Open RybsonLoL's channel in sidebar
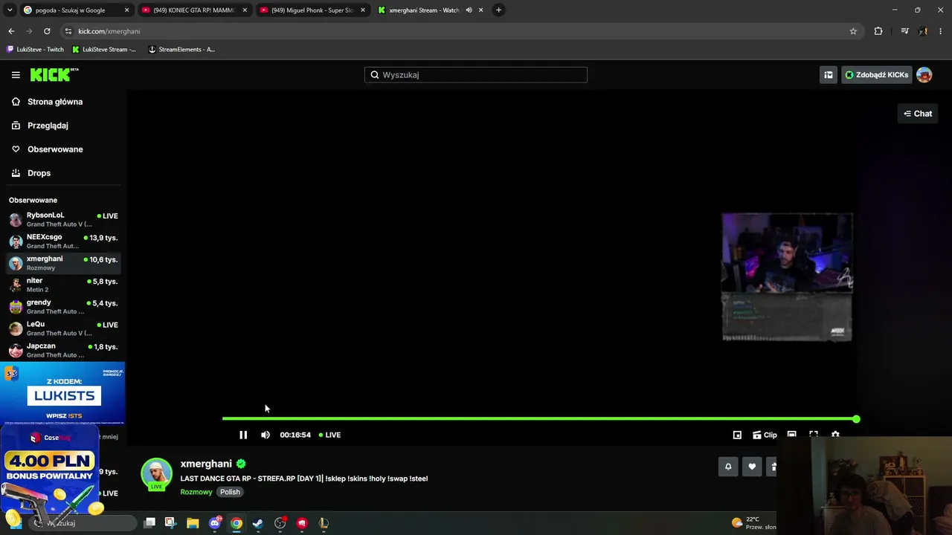The image size is (952, 535). point(63,219)
